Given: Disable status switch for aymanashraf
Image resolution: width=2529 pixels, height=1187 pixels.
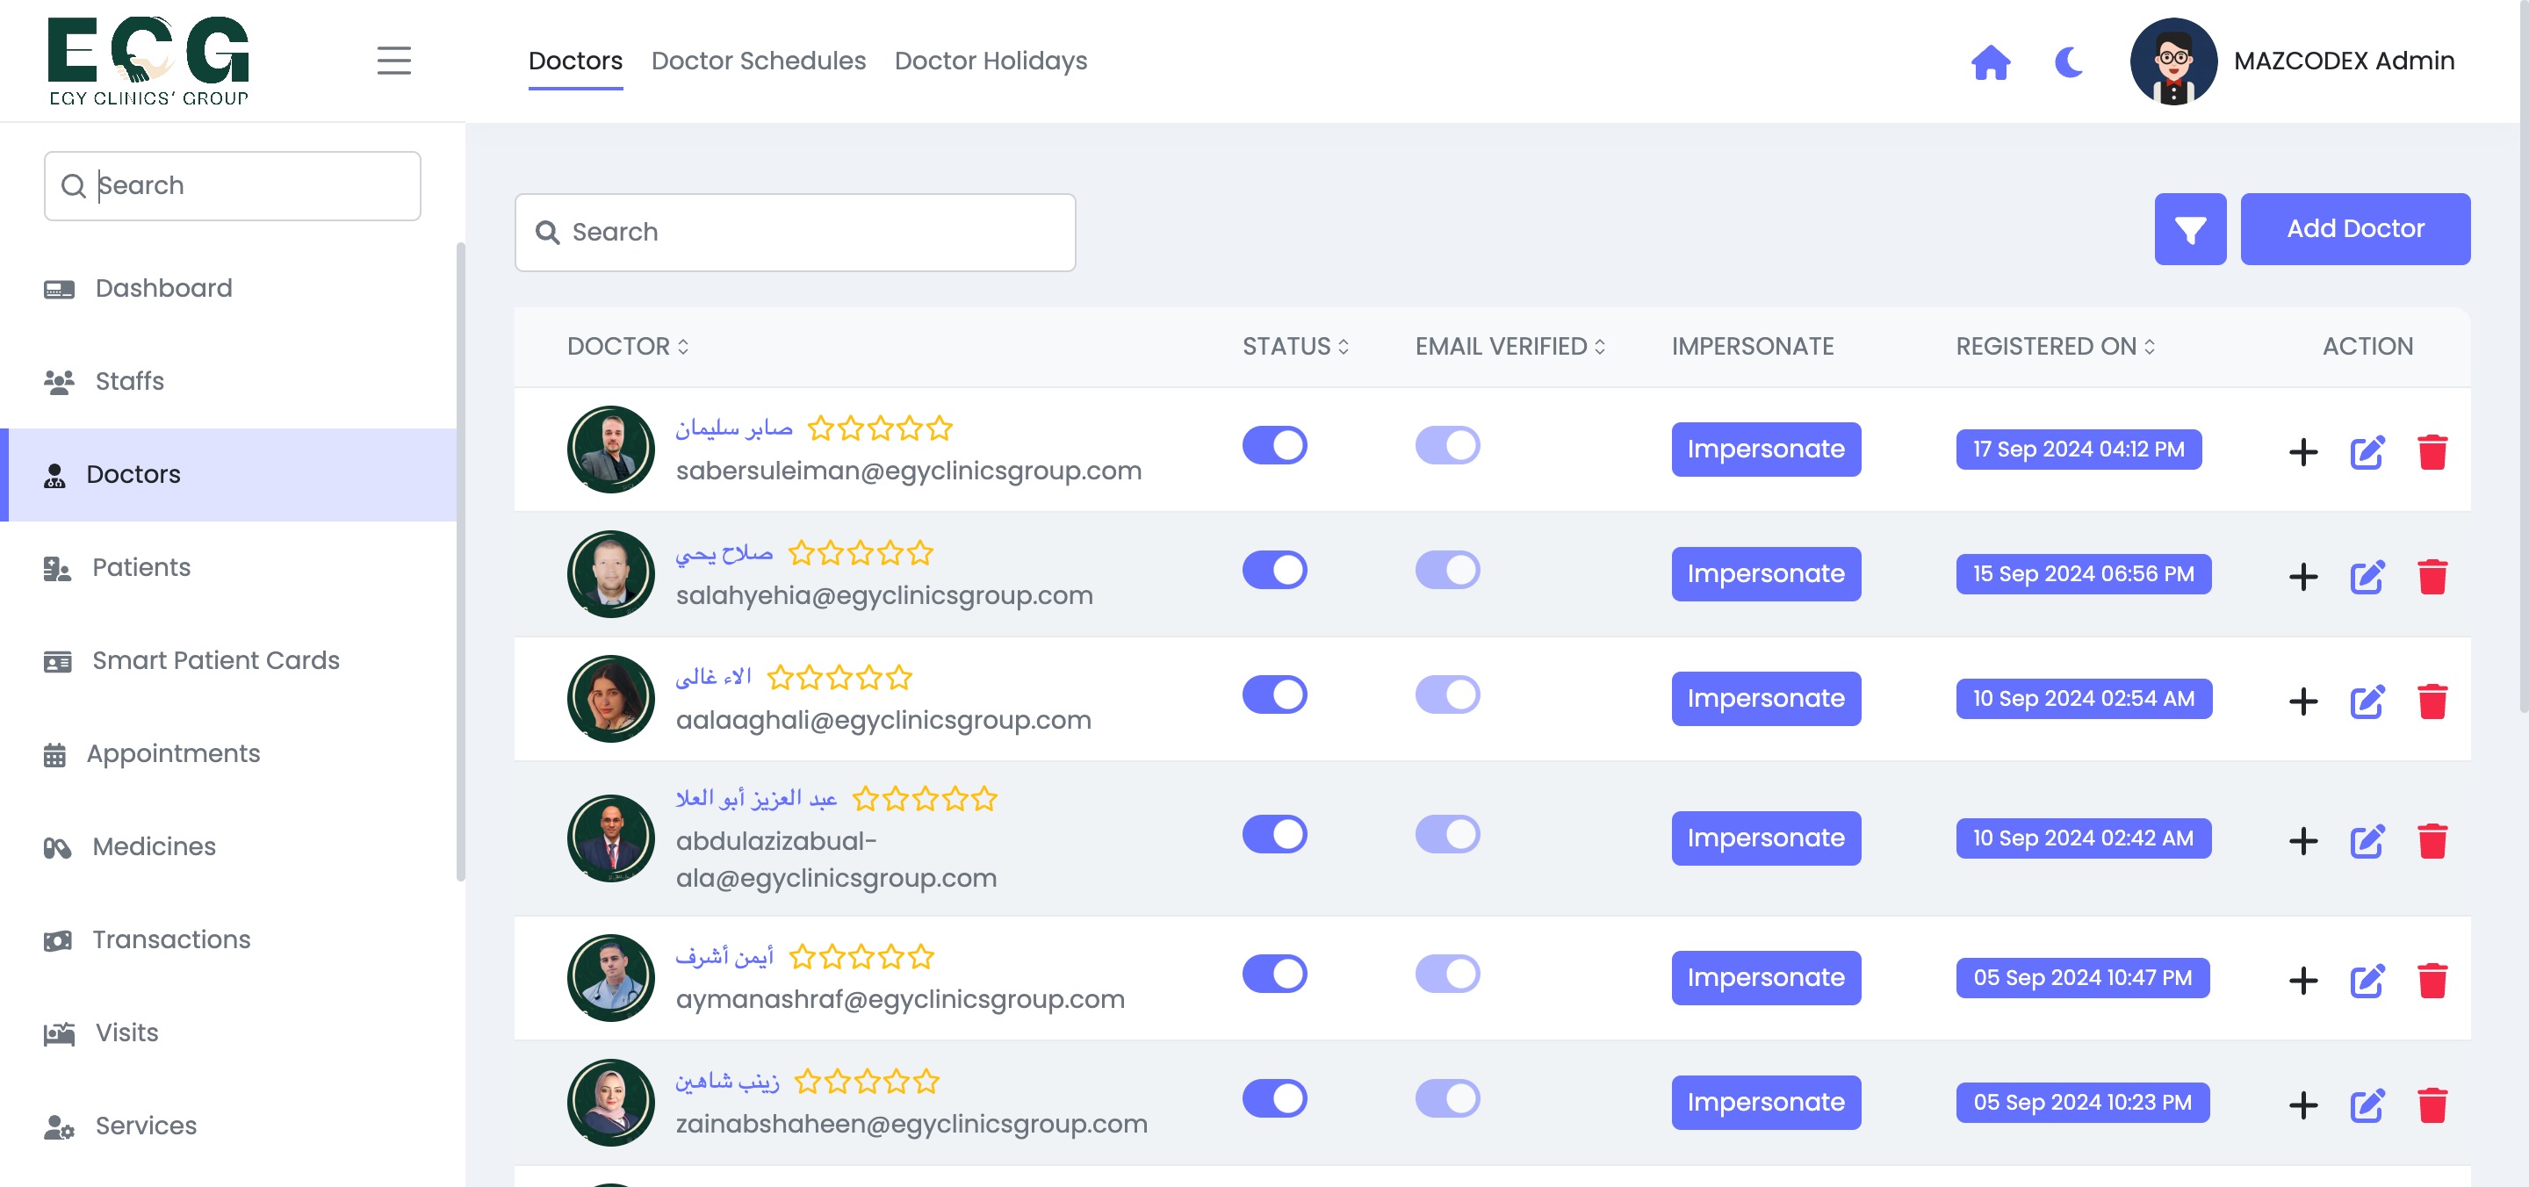Looking at the screenshot, I should click(1274, 974).
